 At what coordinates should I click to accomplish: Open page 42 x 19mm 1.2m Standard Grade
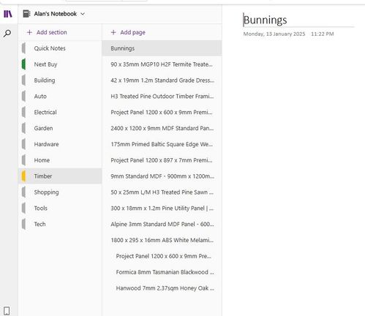tap(162, 80)
